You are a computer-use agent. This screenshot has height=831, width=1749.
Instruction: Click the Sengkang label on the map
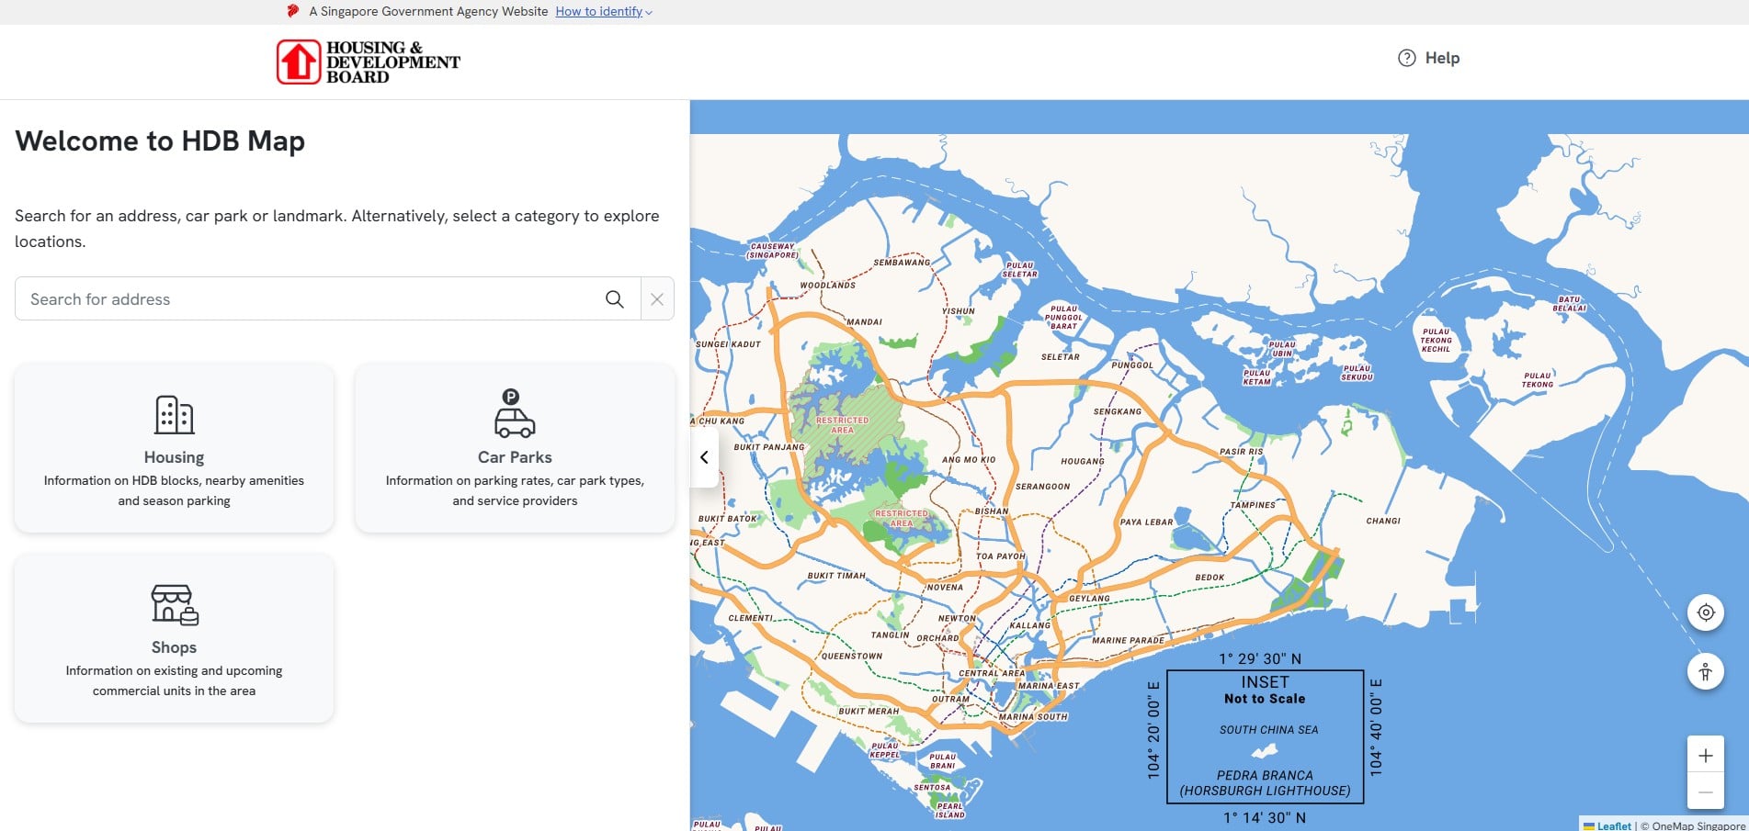[x=1118, y=411]
